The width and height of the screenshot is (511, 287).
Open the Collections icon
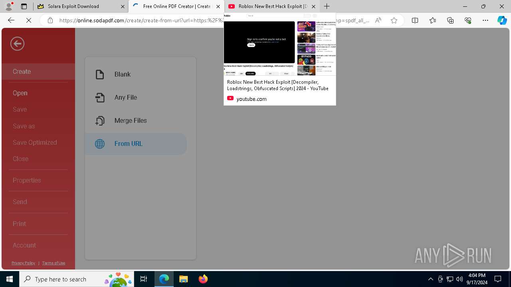[x=450, y=20]
